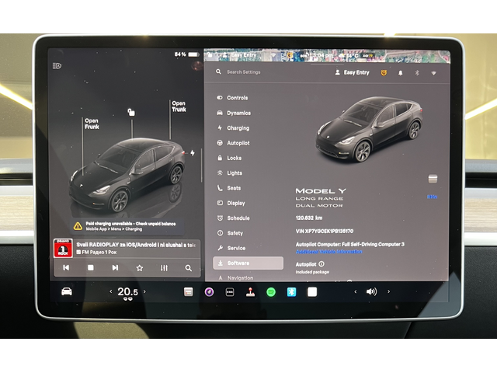This screenshot has width=497, height=373.
Task: Select Seats in the settings sidebar
Action: pyautogui.click(x=229, y=188)
